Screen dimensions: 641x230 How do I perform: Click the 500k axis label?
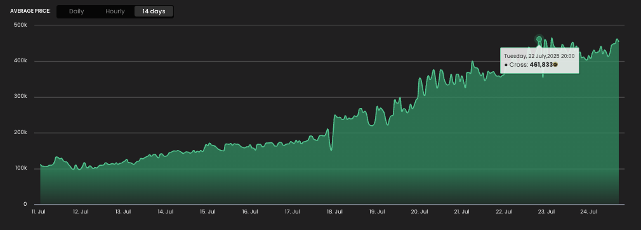click(20, 25)
